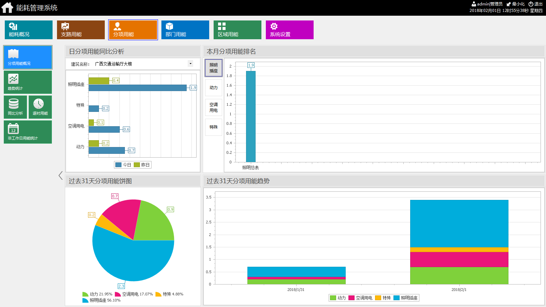Click the home icon beside 能耗管理系统
Viewport: 546px width, 307px height.
click(7, 8)
